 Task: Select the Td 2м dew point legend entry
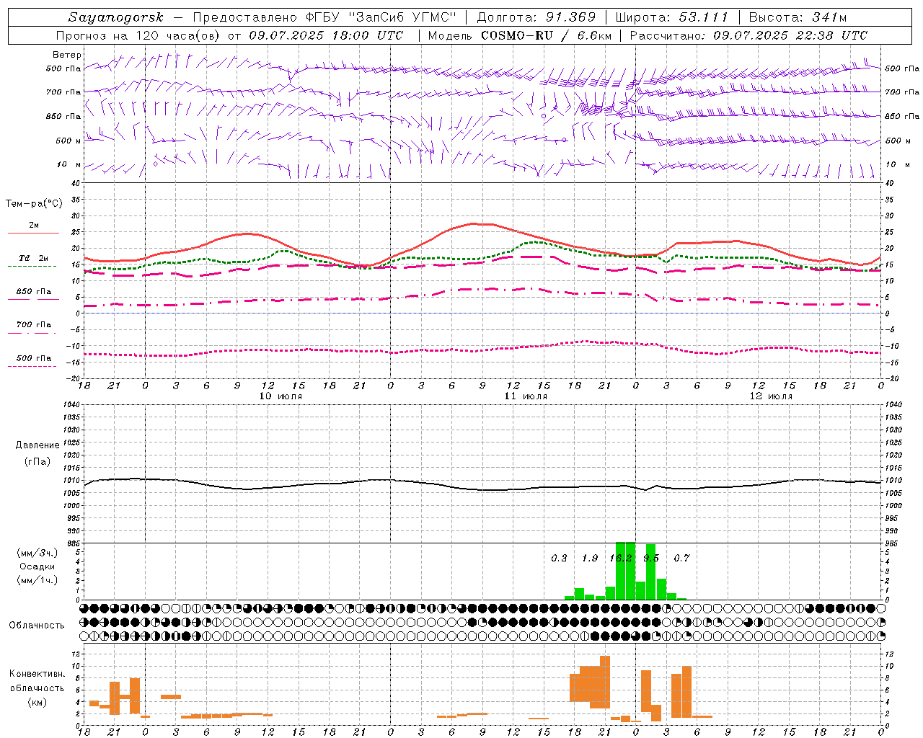pos(33,258)
